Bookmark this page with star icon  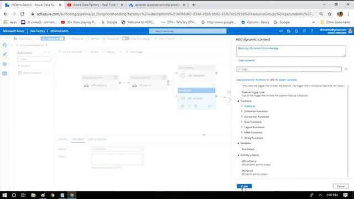330,14
